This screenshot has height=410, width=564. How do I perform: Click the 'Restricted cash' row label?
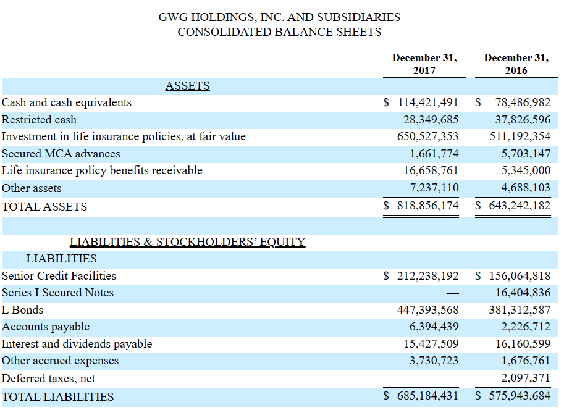click(x=39, y=119)
